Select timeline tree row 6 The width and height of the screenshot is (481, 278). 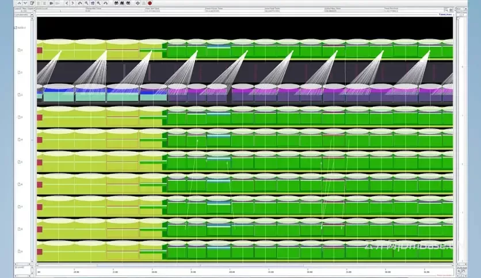(20, 184)
